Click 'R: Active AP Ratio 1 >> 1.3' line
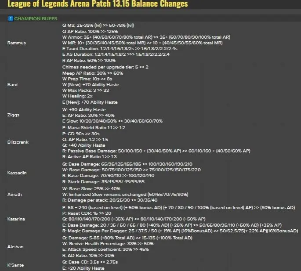This screenshot has width=301, height=271. coord(90,157)
